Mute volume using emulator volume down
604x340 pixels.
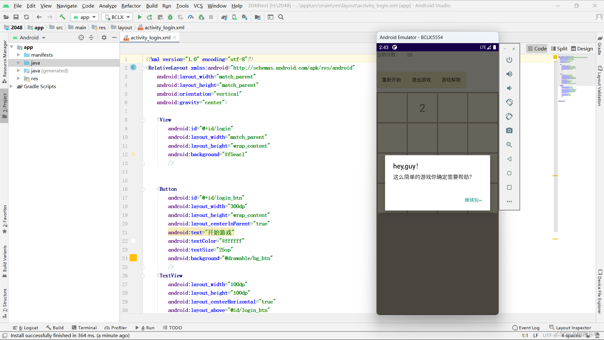509,88
